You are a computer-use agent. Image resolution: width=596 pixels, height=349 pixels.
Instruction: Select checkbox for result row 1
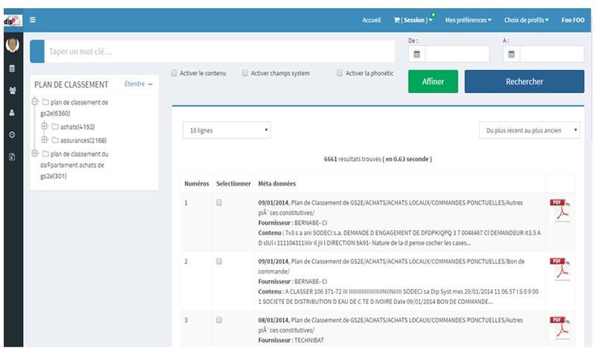pyautogui.click(x=219, y=203)
